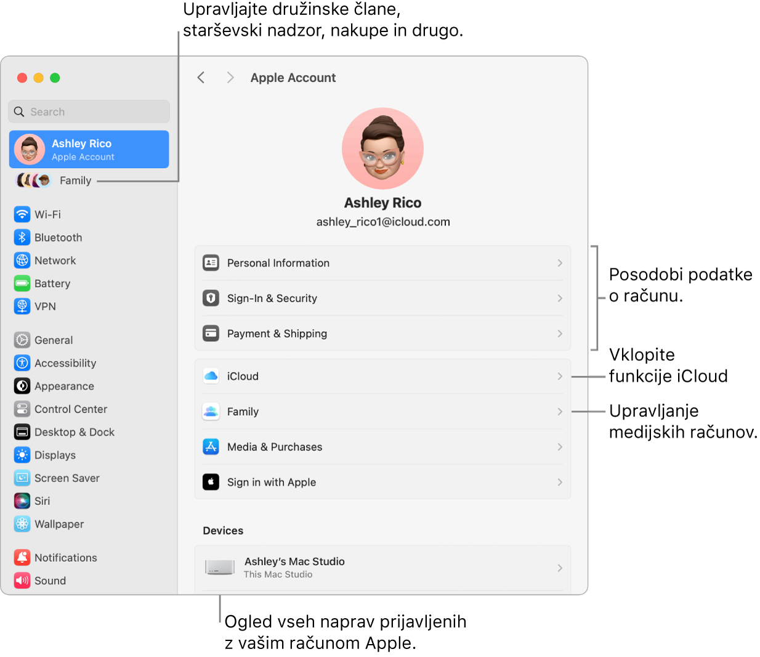
Task: Select Ashley Rico's Apple Account in the sidebar
Action: (x=89, y=149)
